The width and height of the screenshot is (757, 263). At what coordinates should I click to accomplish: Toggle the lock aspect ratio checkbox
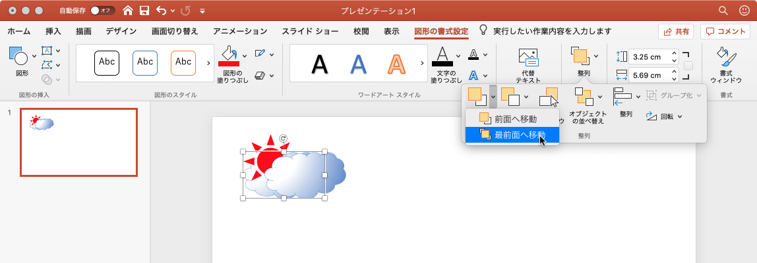coord(688,66)
